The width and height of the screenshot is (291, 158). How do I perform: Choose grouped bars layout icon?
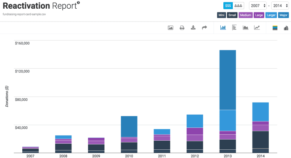click(x=286, y=28)
